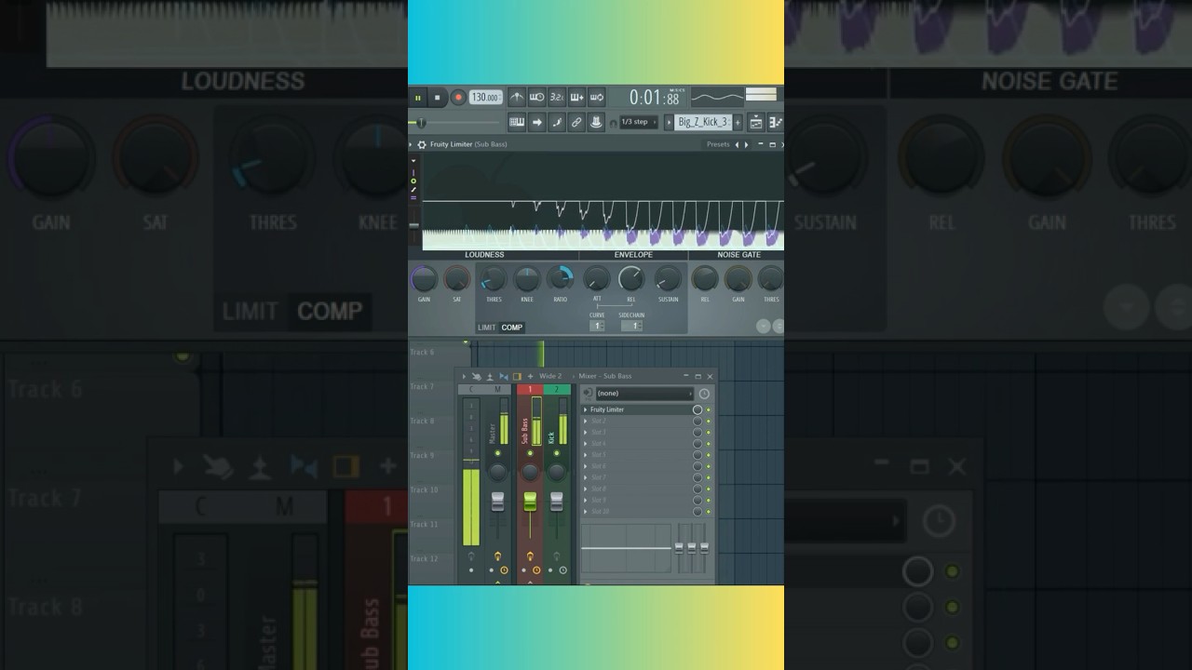This screenshot has height=670, width=1192.
Task: Click the 130.000 tempo field
Action: click(x=485, y=98)
